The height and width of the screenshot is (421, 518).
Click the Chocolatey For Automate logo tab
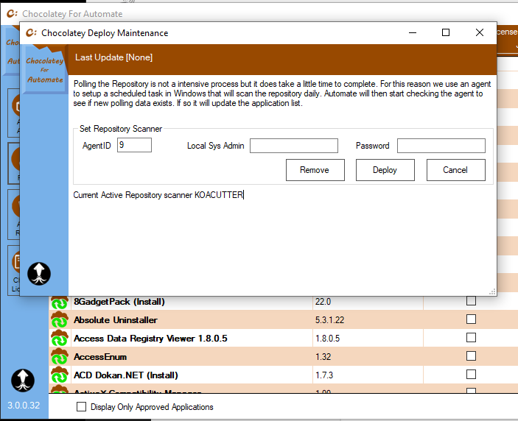point(45,69)
